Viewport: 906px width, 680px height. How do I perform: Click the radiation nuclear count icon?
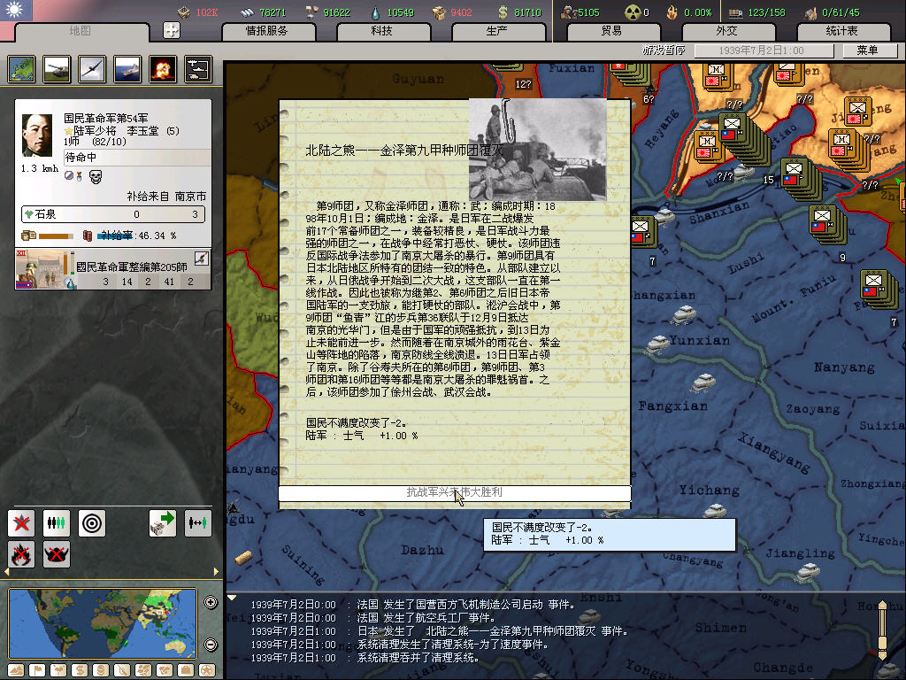click(633, 12)
